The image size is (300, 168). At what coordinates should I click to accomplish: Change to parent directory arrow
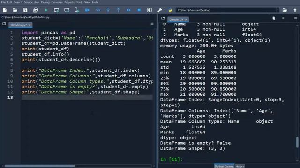pos(295,10)
